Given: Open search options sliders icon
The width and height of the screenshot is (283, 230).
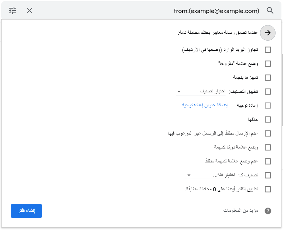Looking at the screenshot, I should (12, 11).
